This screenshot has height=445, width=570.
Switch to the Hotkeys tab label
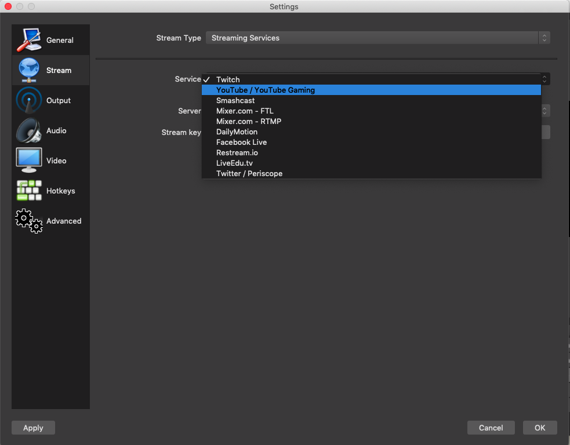[x=60, y=191]
